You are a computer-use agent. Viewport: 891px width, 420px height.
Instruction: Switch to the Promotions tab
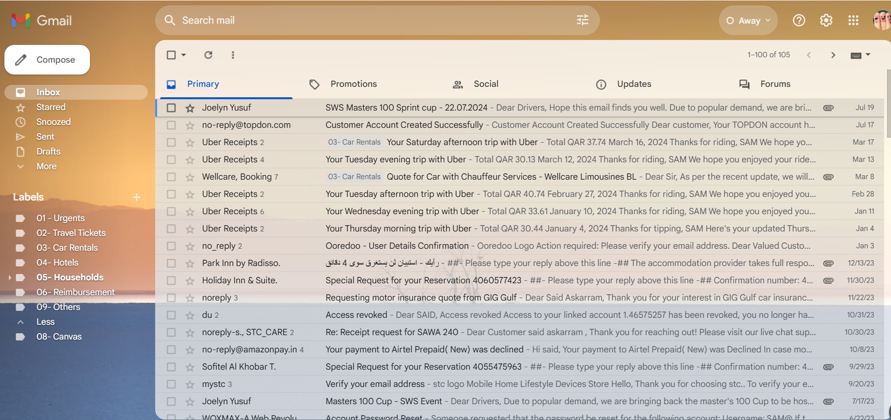pos(353,84)
